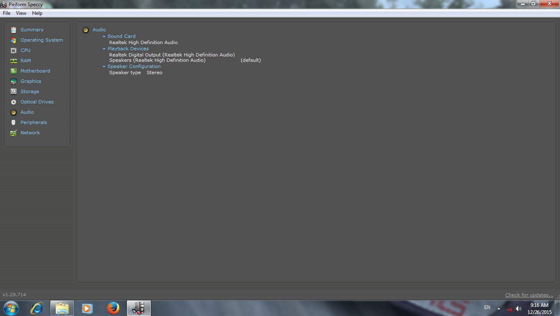Switch to the RAM section
Viewport: 560px width, 316px height.
[x=26, y=61]
